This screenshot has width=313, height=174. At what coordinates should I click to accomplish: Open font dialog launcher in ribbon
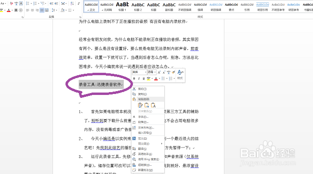(22, 17)
